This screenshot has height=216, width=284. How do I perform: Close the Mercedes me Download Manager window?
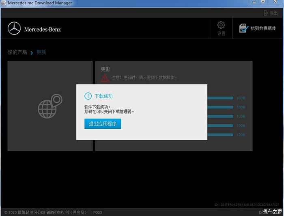click(x=275, y=2)
